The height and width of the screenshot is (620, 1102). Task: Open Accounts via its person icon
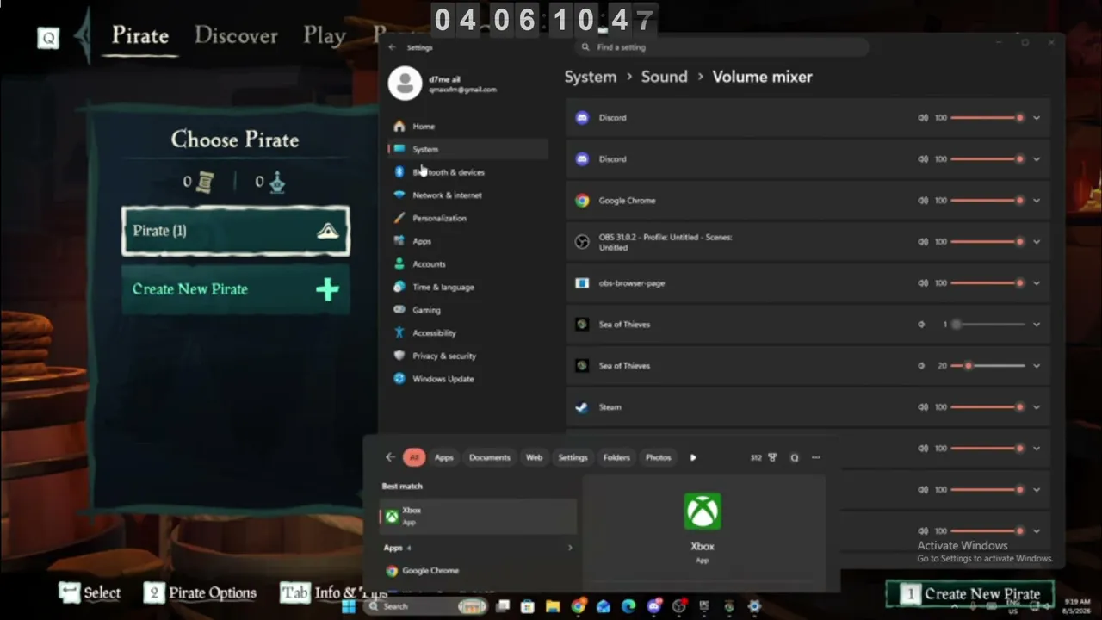399,264
